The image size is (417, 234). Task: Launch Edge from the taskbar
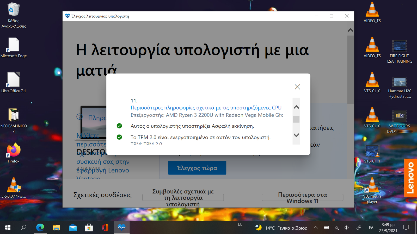[x=40, y=227]
